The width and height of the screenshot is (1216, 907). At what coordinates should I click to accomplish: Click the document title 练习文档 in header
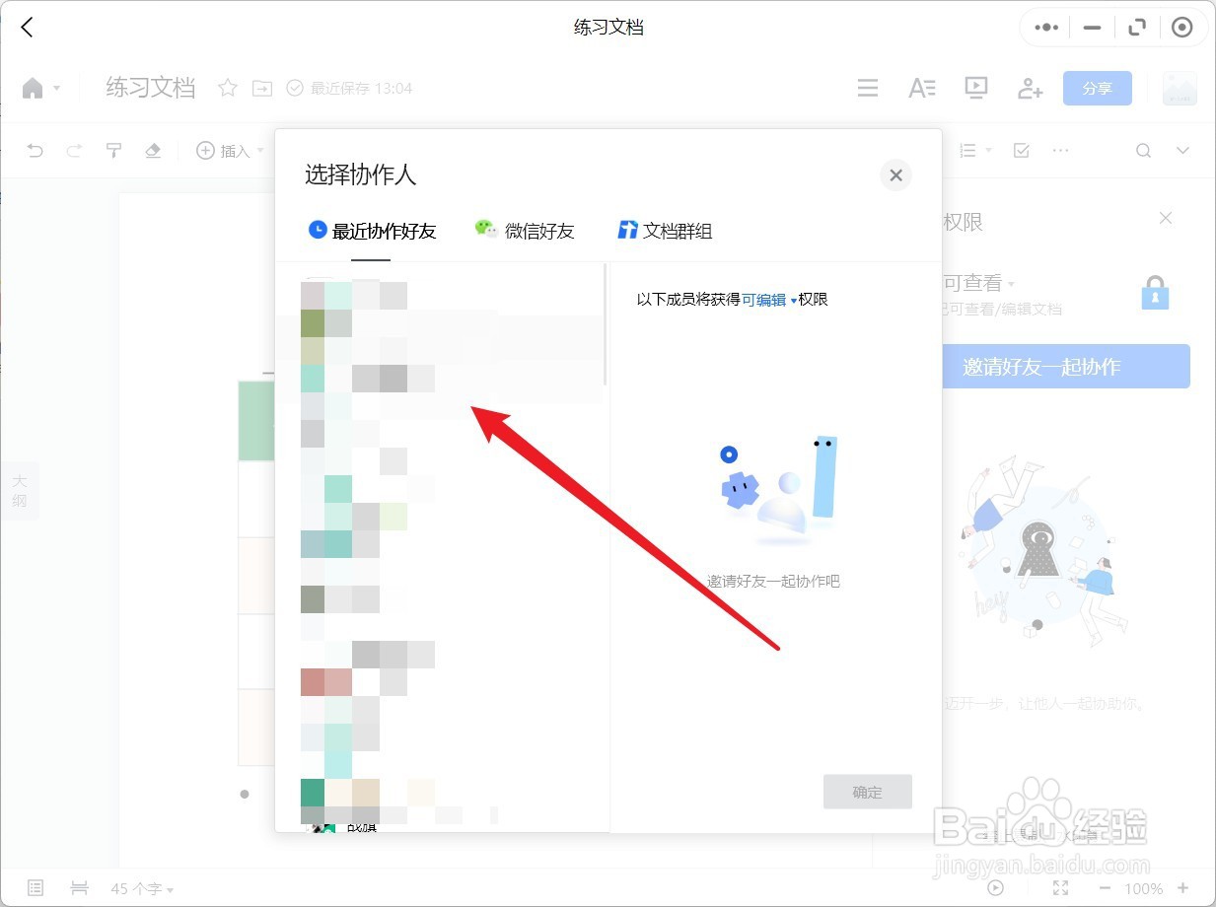point(151,88)
